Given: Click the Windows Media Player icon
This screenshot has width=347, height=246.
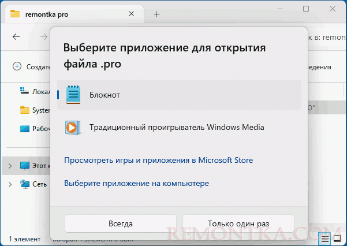Looking at the screenshot, I should pos(73,128).
